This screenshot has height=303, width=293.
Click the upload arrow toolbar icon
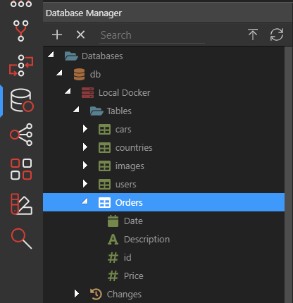253,35
